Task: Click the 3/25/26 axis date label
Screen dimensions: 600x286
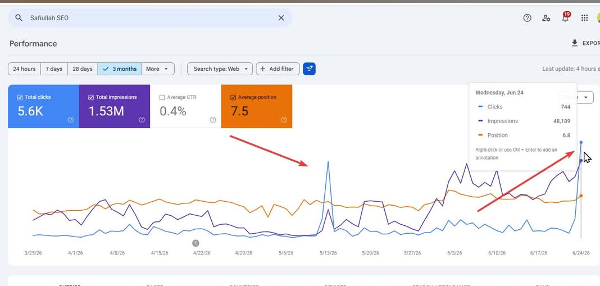Action: coord(33,253)
